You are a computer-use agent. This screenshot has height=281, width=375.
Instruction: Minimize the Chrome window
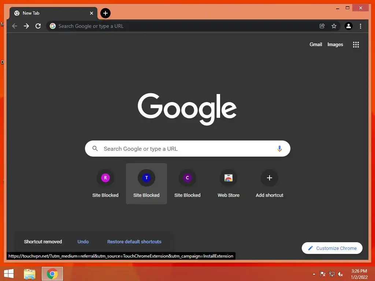click(x=337, y=8)
